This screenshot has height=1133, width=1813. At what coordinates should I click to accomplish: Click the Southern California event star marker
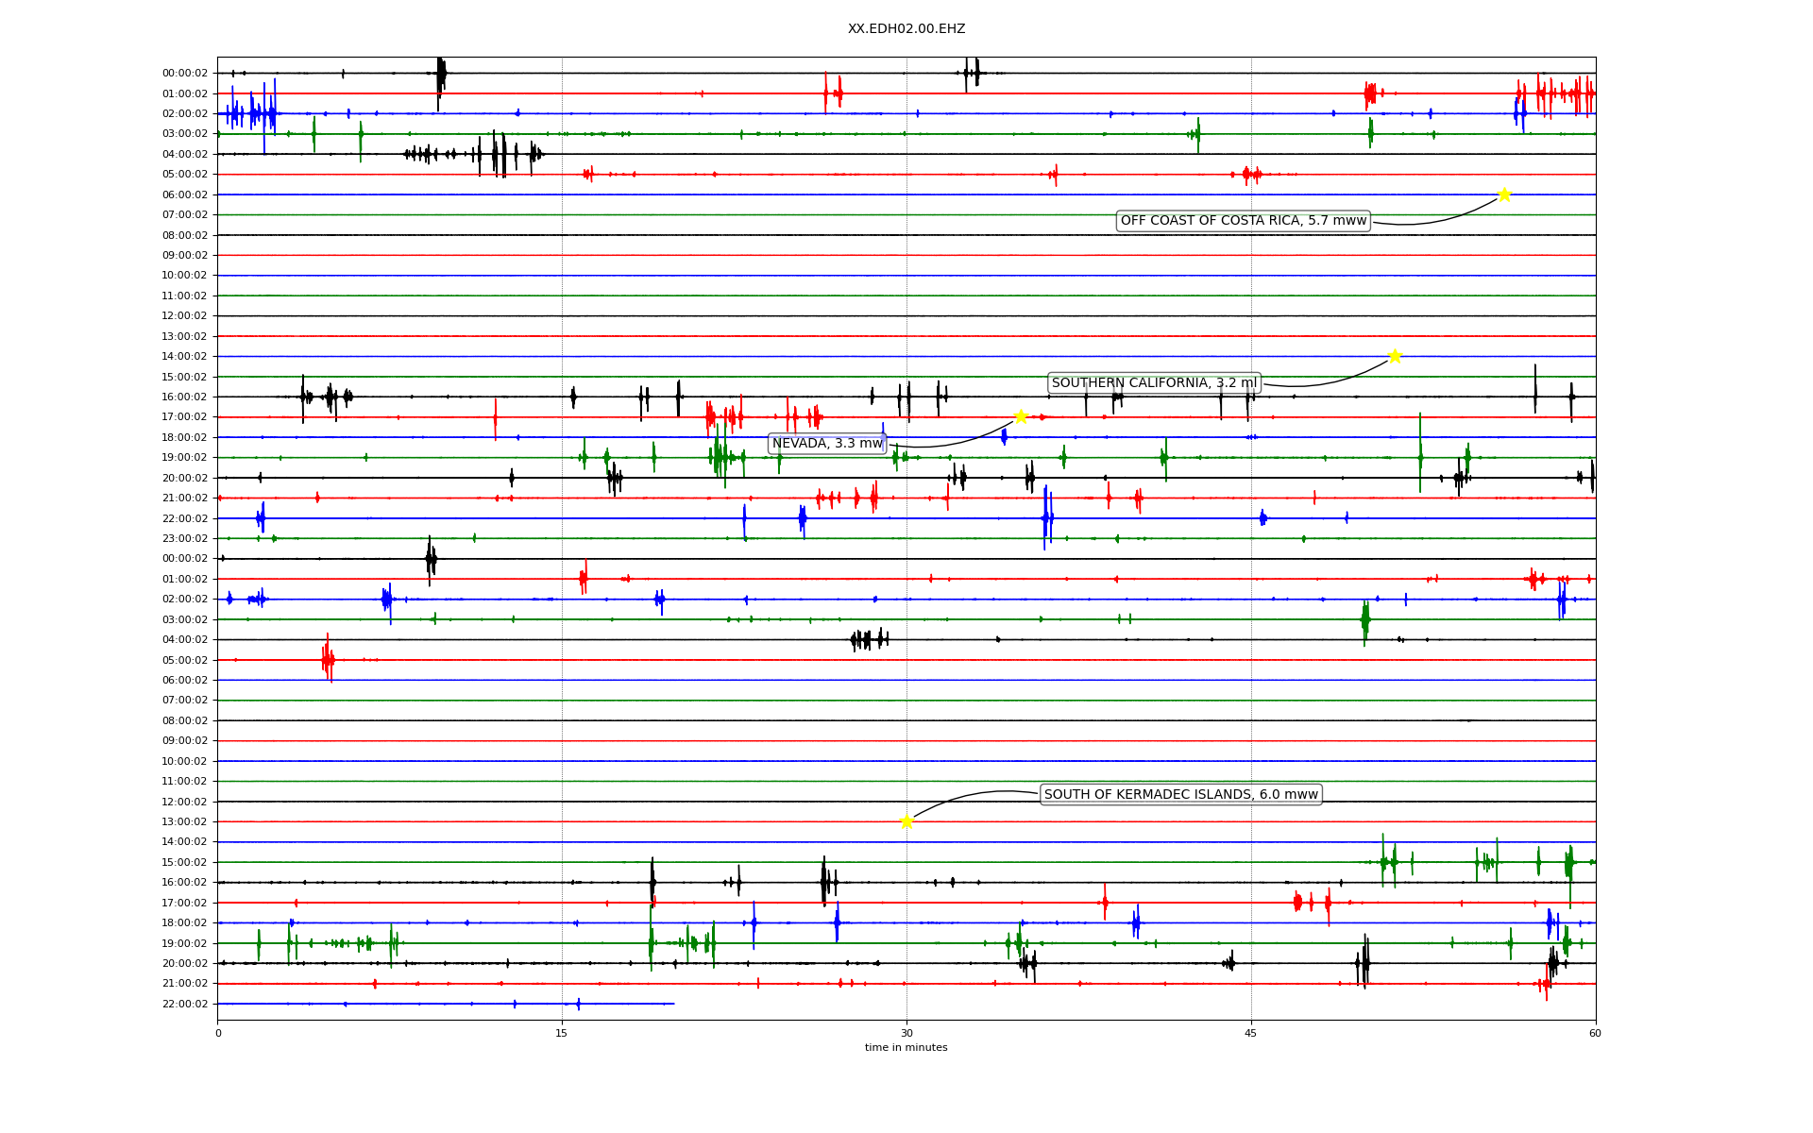tap(1395, 356)
